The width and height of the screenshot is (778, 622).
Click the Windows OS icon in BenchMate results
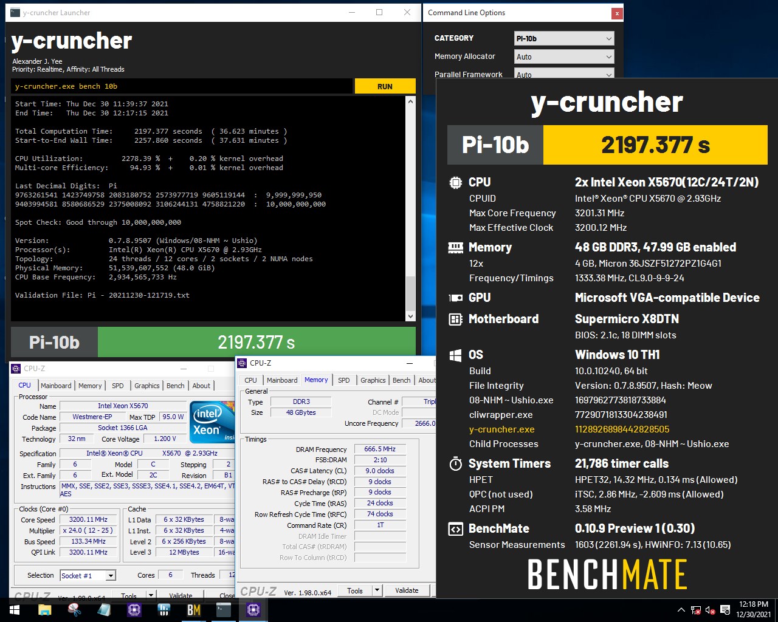[455, 355]
